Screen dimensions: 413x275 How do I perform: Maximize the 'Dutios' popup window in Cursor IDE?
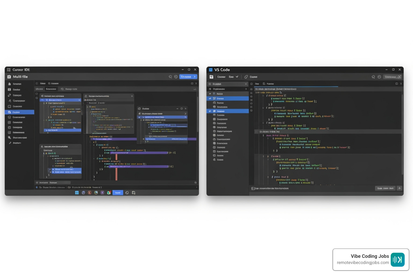(x=181, y=108)
